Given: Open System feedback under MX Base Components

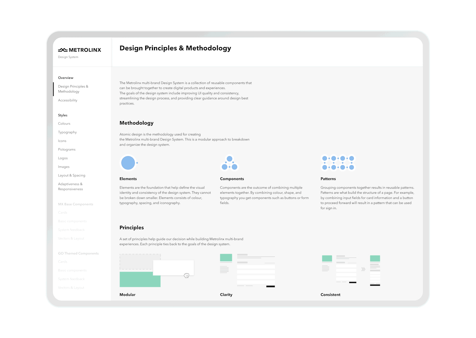Looking at the screenshot, I should (71, 230).
